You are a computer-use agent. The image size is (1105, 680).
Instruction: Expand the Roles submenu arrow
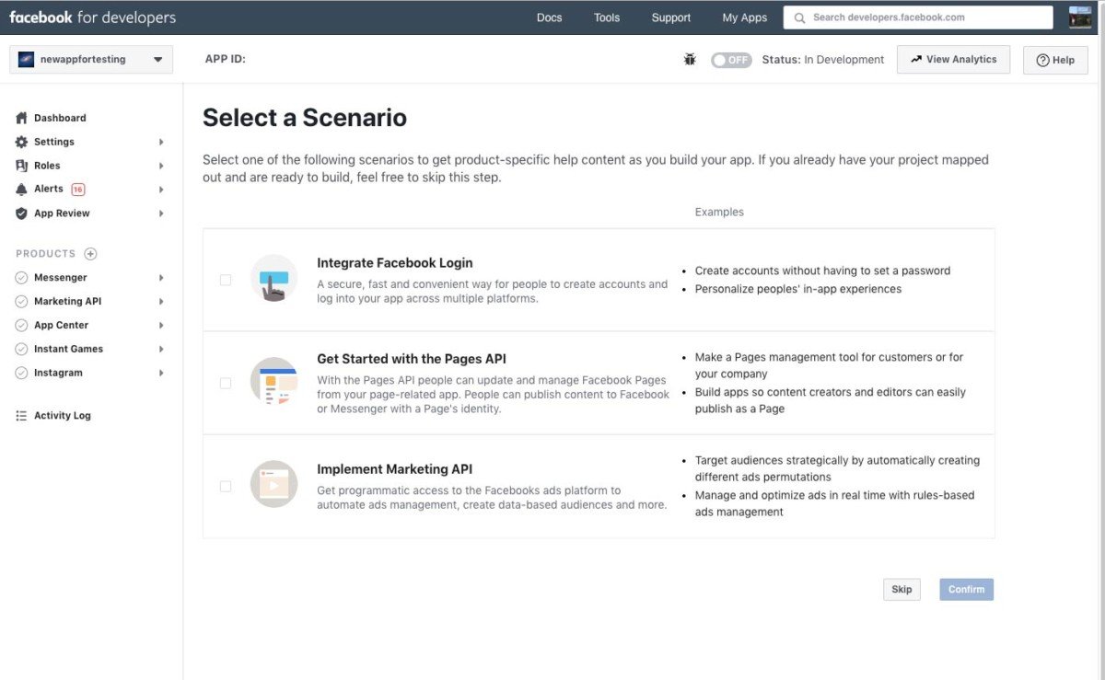pos(161,166)
